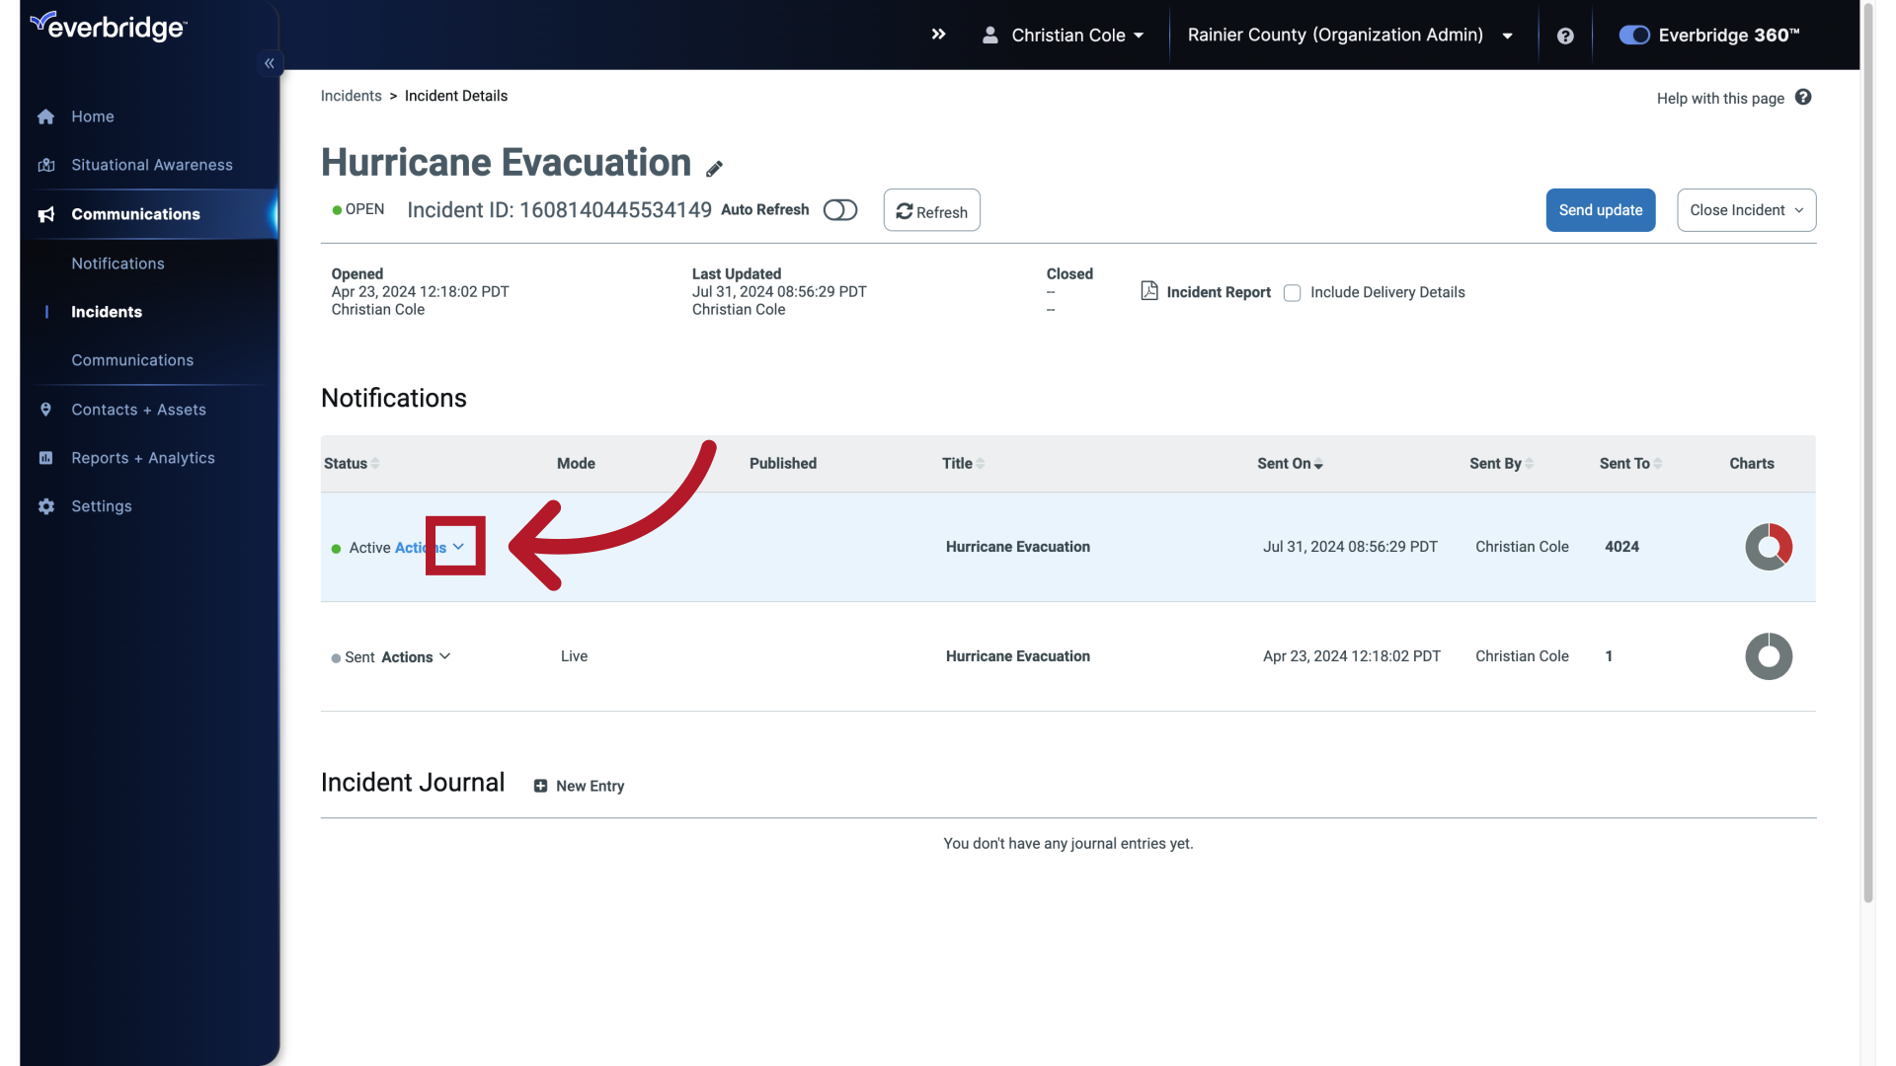Click the Situational Awareness icon
1896x1066 pixels.
click(x=46, y=165)
